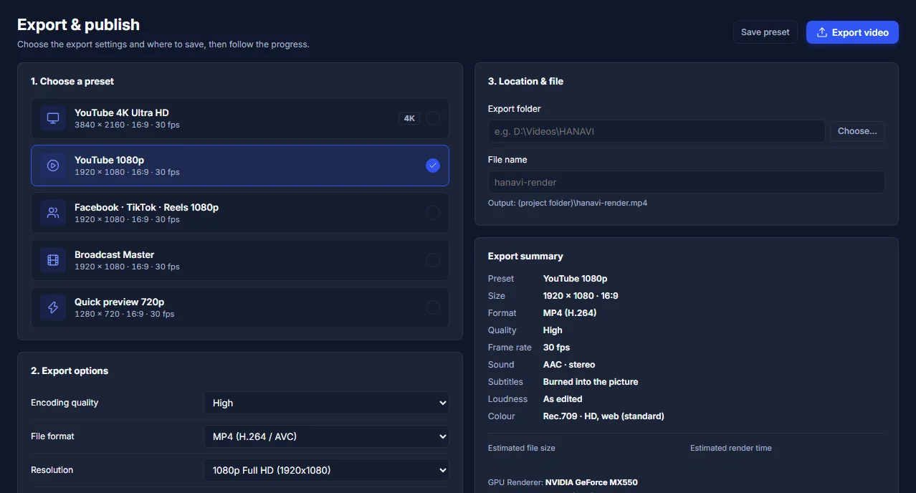The height and width of the screenshot is (493, 916).
Task: Click the Output path text under File name
Action: (x=568, y=203)
